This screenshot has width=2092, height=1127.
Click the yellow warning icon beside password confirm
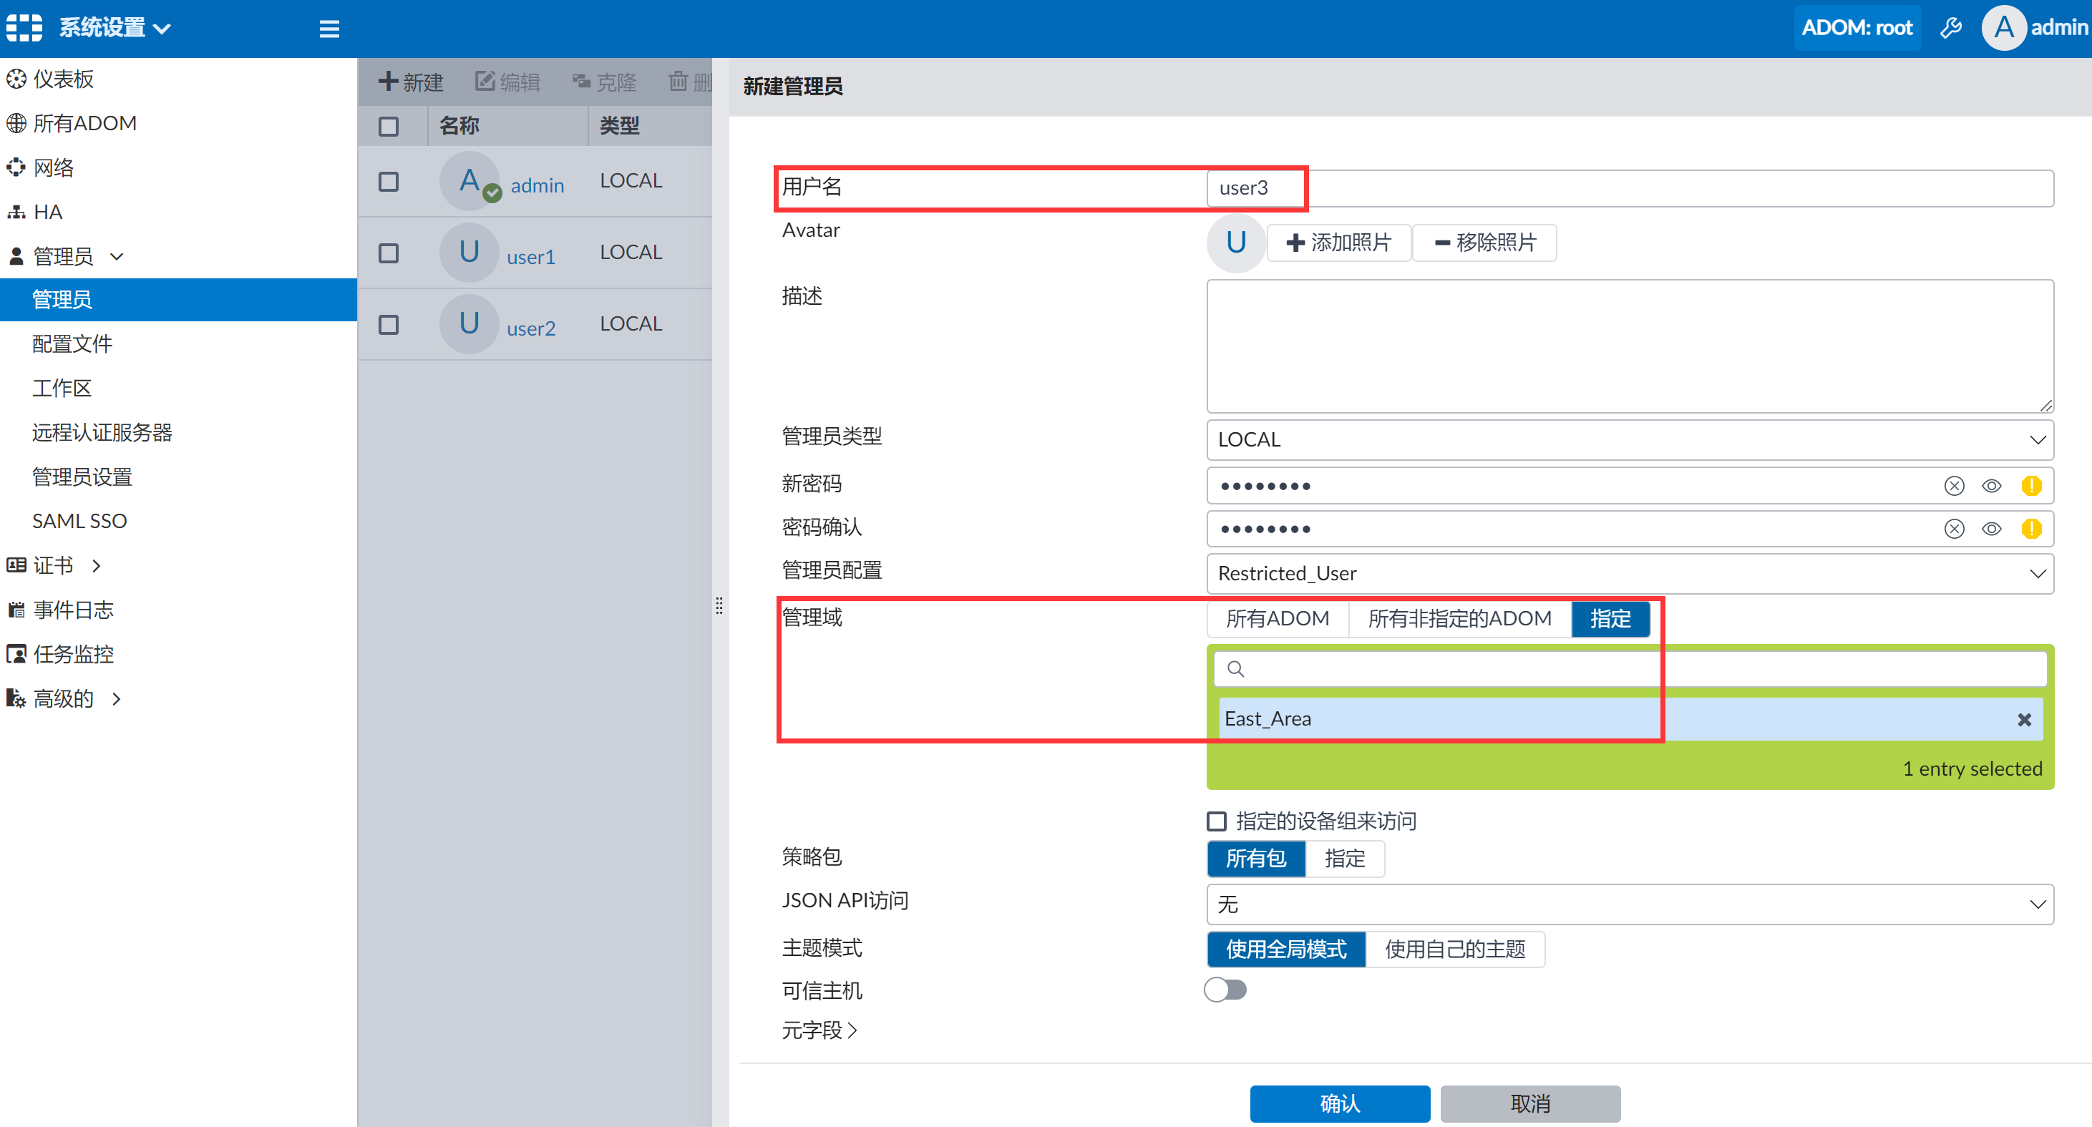(2031, 529)
